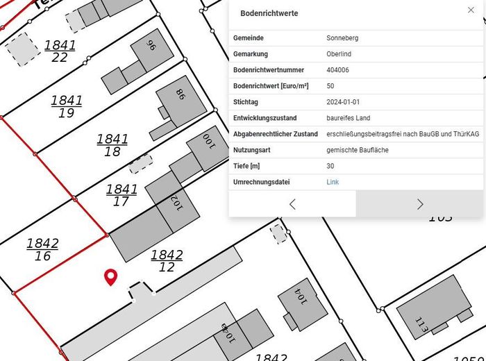Select parcel labeled 1842/12
This screenshot has width=486, height=361.
pos(167,261)
